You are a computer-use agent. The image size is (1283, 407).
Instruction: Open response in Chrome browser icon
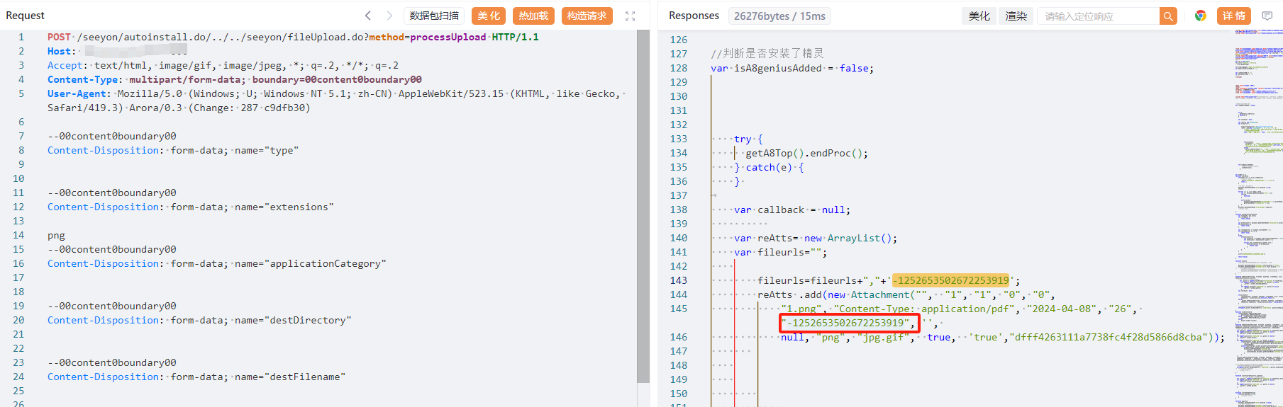(1201, 16)
